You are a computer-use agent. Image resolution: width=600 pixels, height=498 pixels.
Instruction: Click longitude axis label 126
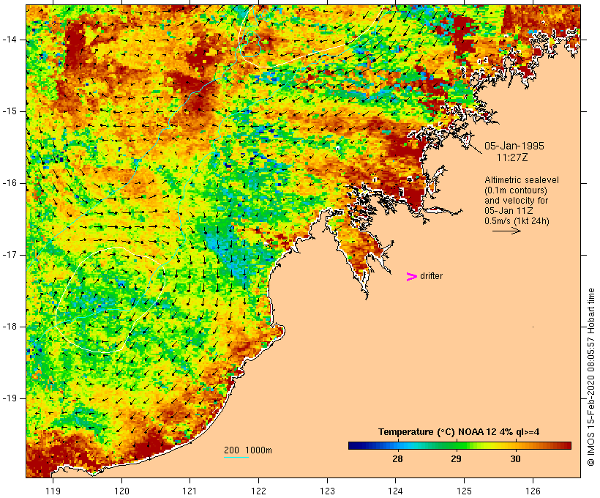click(533, 491)
